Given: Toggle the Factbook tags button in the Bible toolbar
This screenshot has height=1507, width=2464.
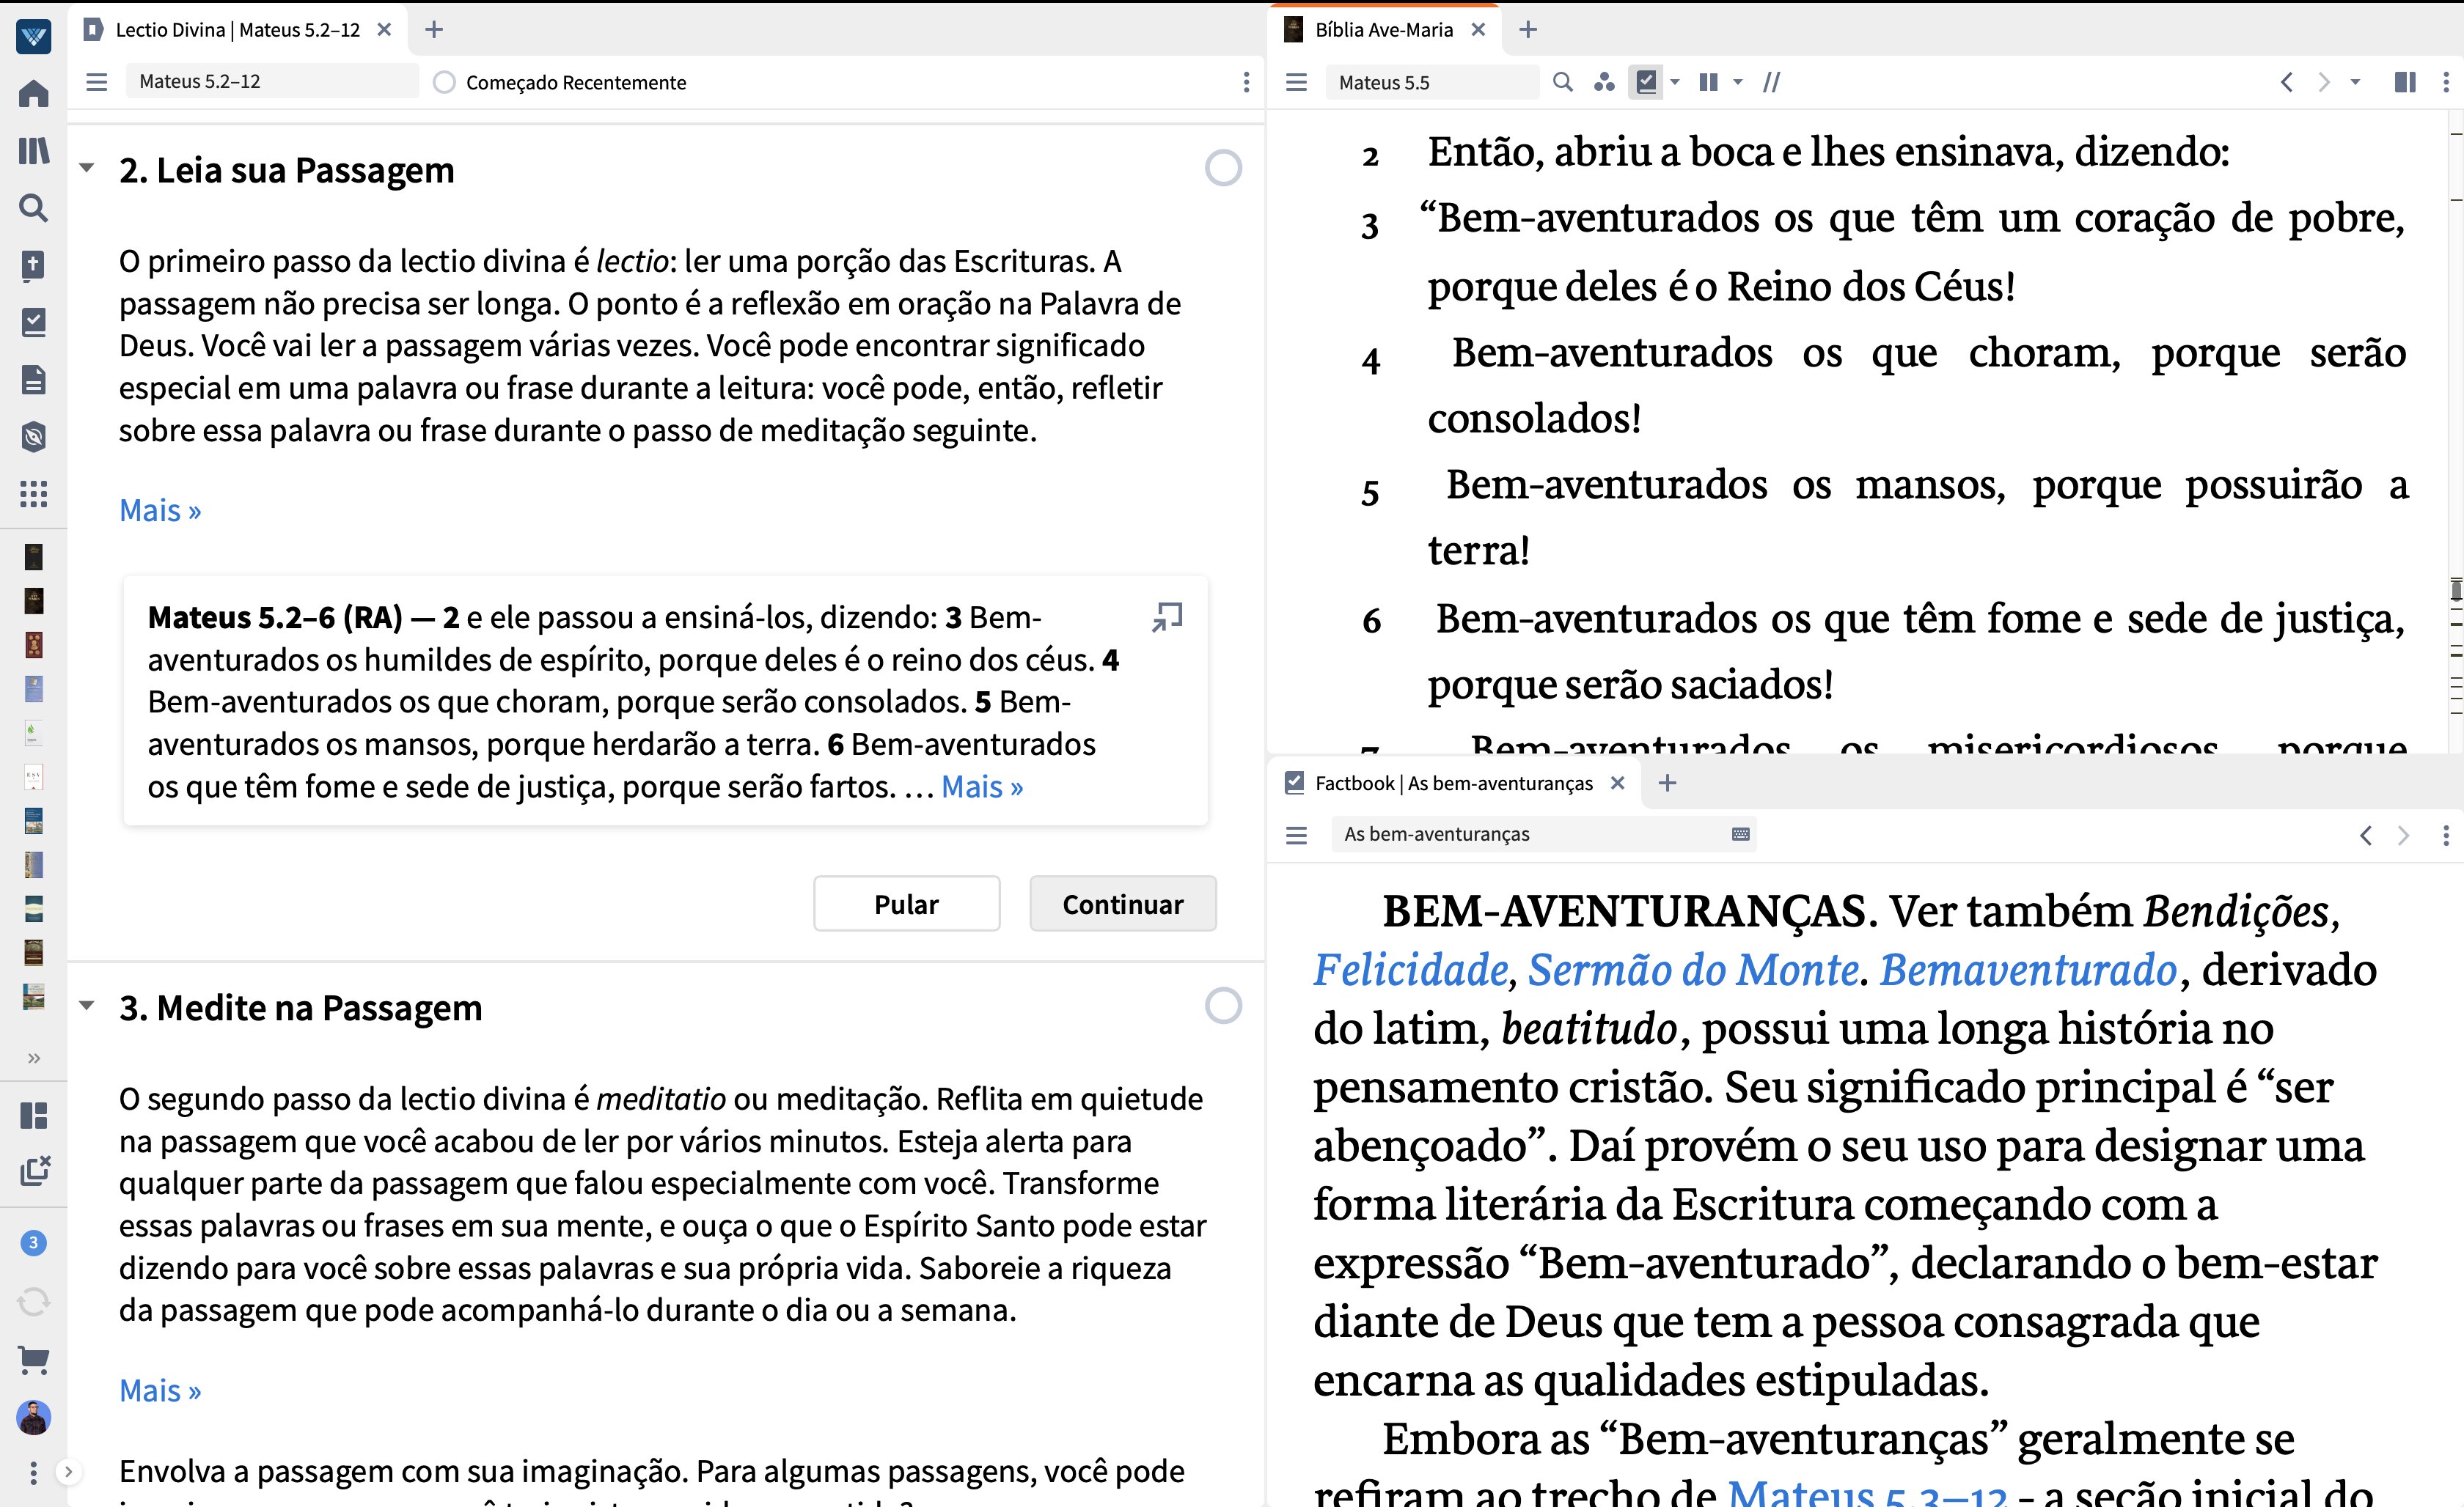Looking at the screenshot, I should tap(1646, 82).
